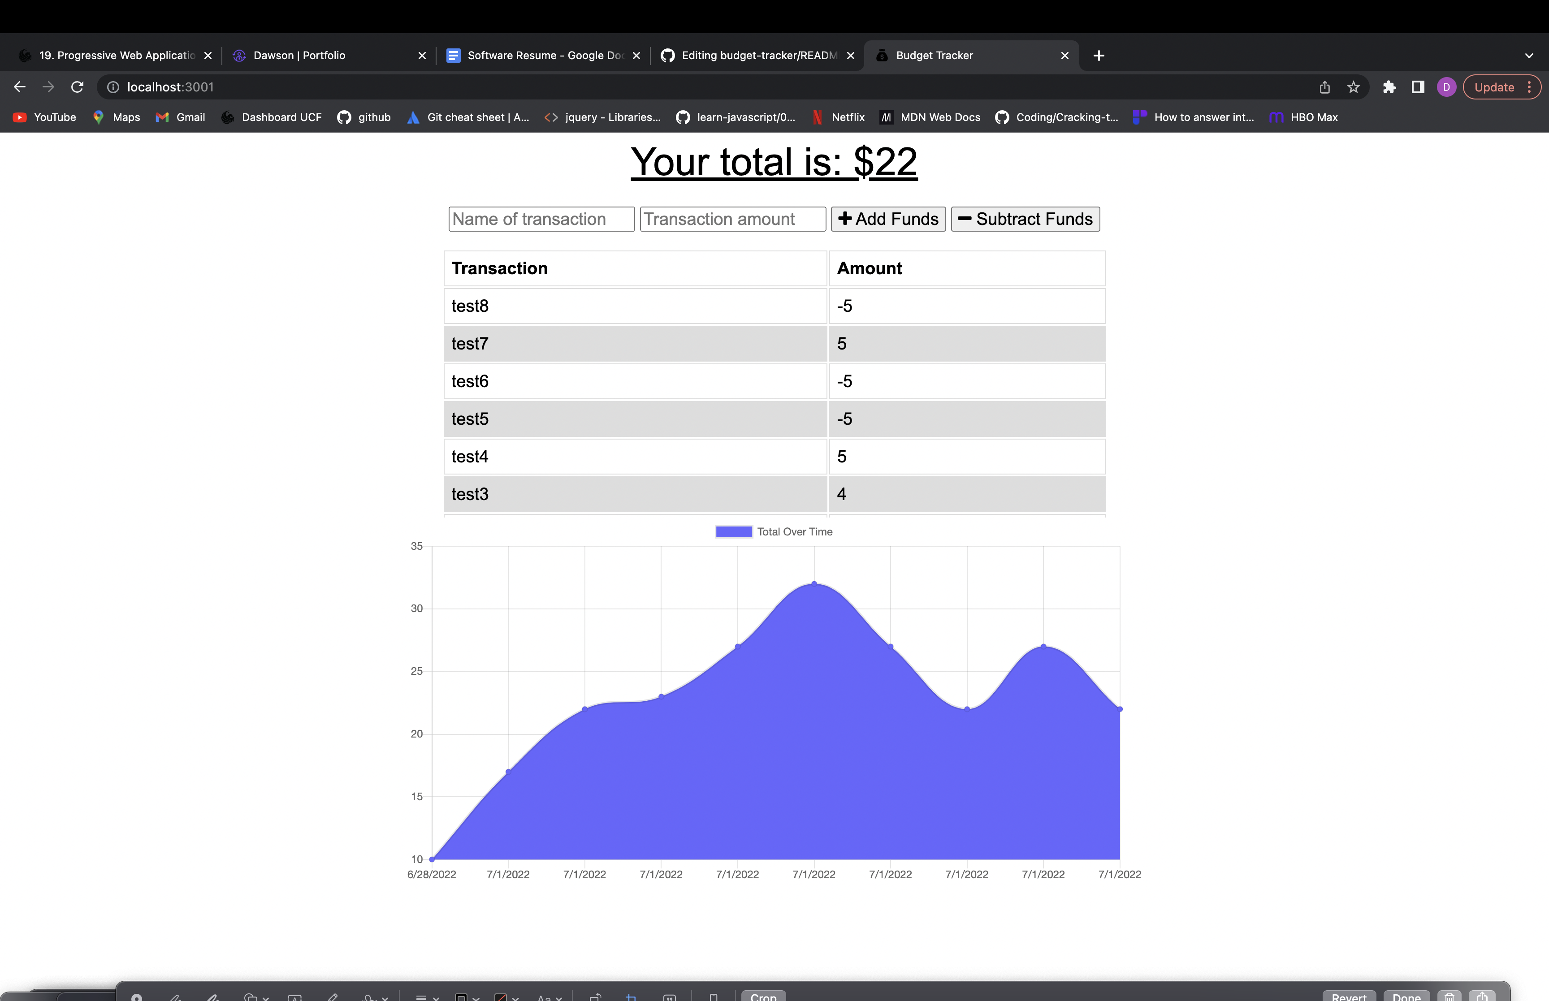The image size is (1549, 1001).
Task: Share the page via the address bar share icon
Action: pos(1324,86)
